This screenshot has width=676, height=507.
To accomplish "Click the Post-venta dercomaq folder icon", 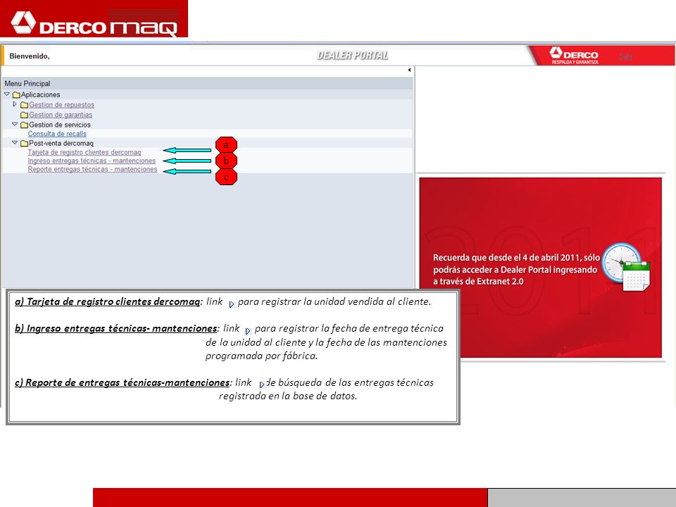I will tap(24, 143).
